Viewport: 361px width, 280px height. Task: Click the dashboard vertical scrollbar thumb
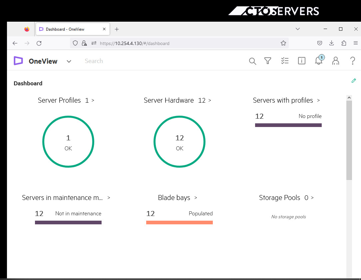click(x=349, y=140)
